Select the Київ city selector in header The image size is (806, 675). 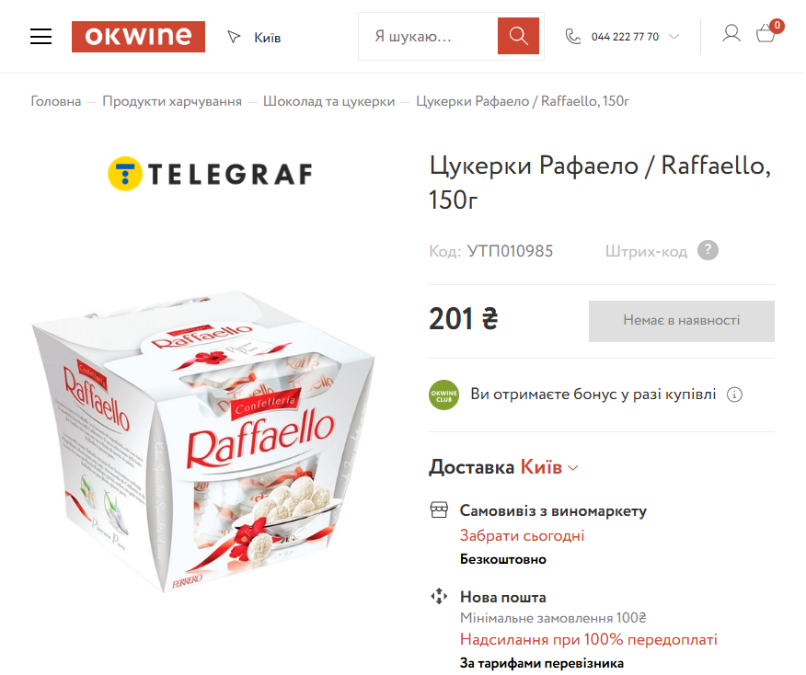[268, 38]
